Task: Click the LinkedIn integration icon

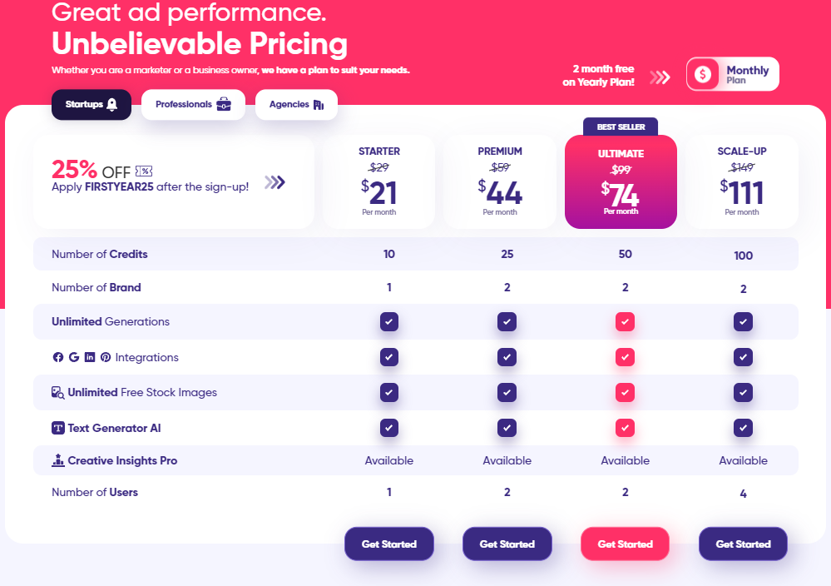Action: 90,357
